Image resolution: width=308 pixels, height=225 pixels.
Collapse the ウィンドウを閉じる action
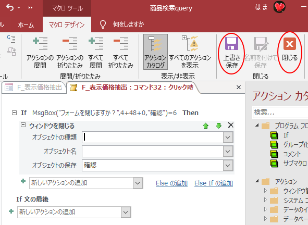[x=23, y=125]
